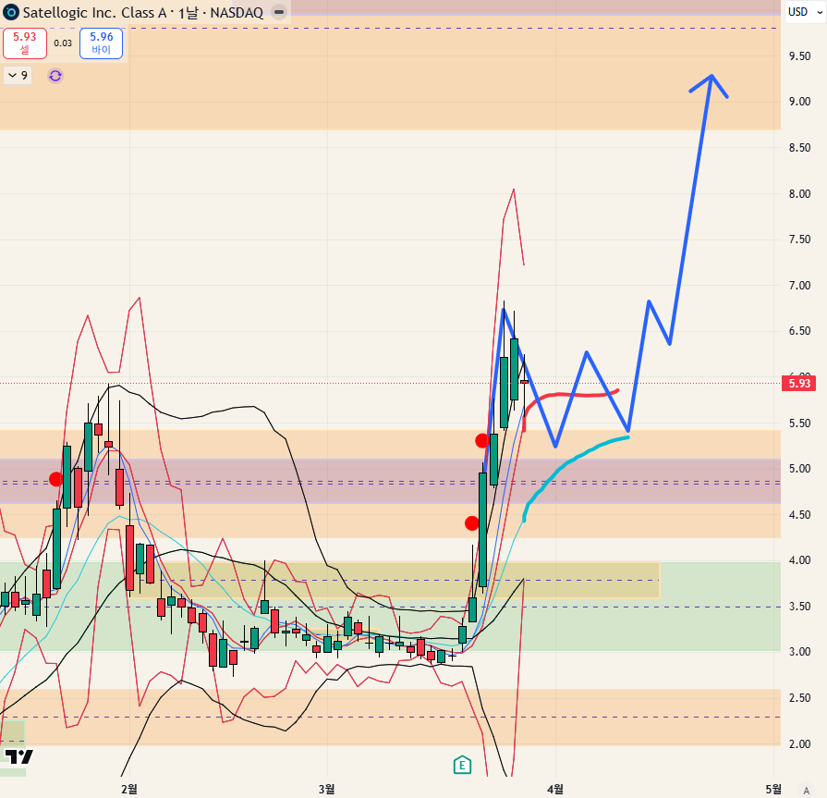
Task: Click the 2월 date label on time axis
Action: coord(129,789)
